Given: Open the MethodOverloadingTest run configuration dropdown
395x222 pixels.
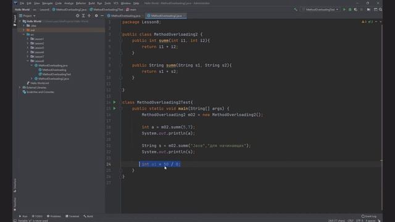Looking at the screenshot, I should pos(320,10).
